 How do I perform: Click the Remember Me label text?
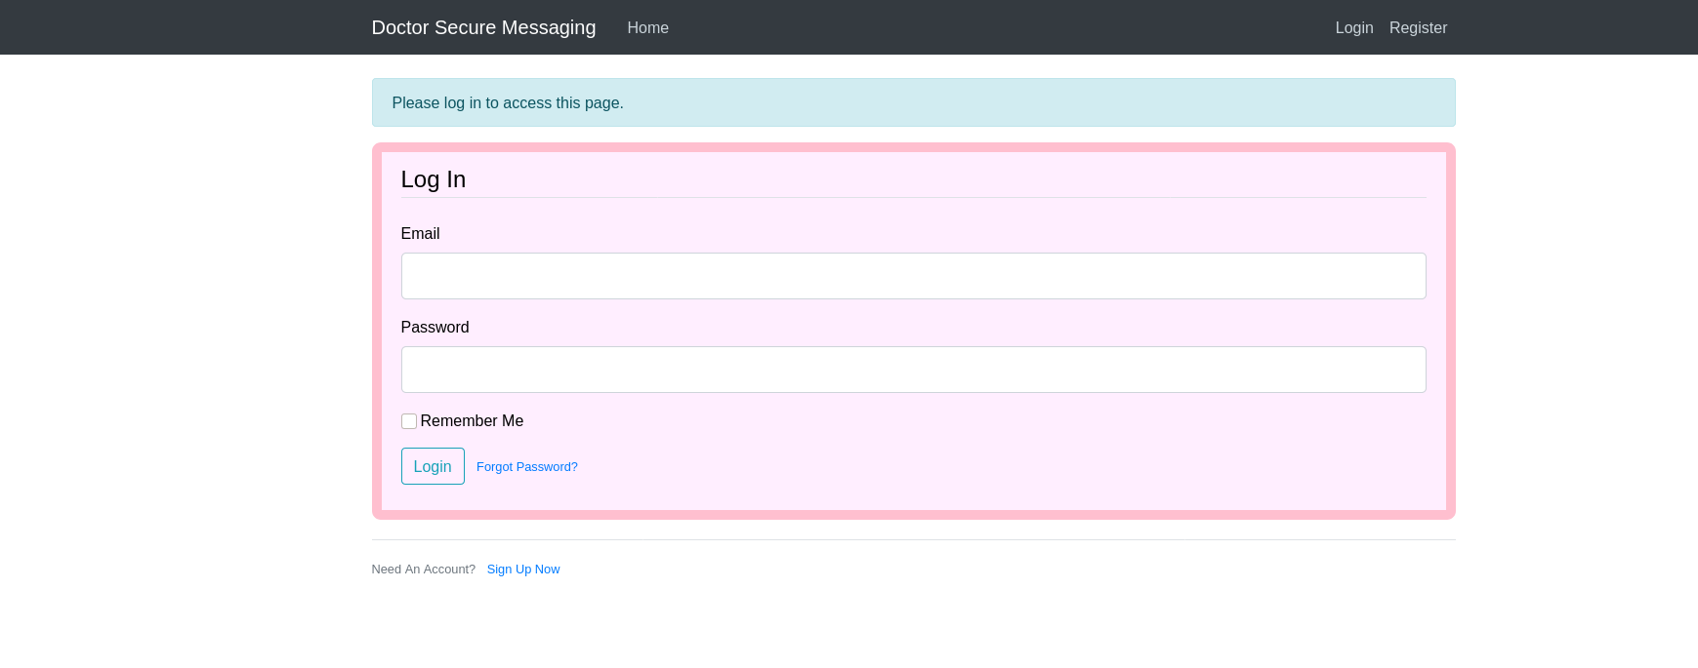472,421
